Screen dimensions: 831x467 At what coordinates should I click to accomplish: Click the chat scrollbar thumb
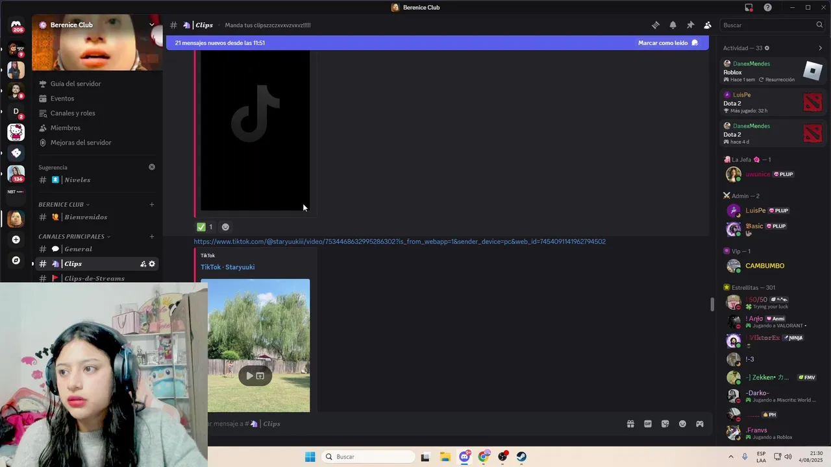point(712,304)
